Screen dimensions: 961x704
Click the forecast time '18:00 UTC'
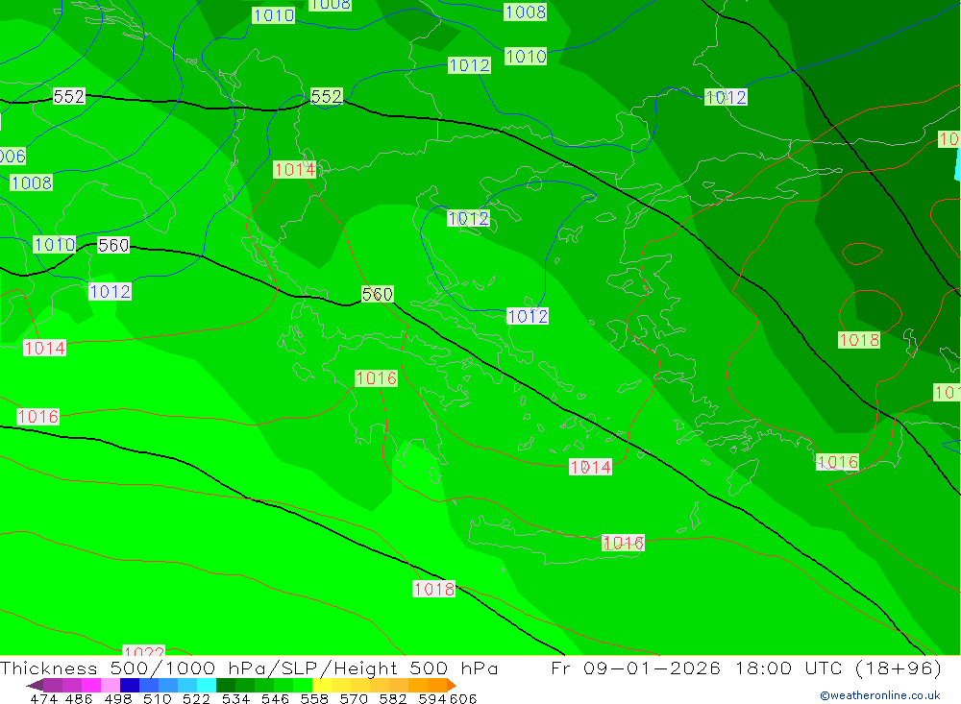788,668
